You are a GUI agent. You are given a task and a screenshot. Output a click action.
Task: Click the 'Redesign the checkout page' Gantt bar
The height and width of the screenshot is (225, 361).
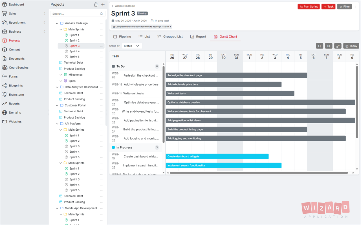coord(236,75)
